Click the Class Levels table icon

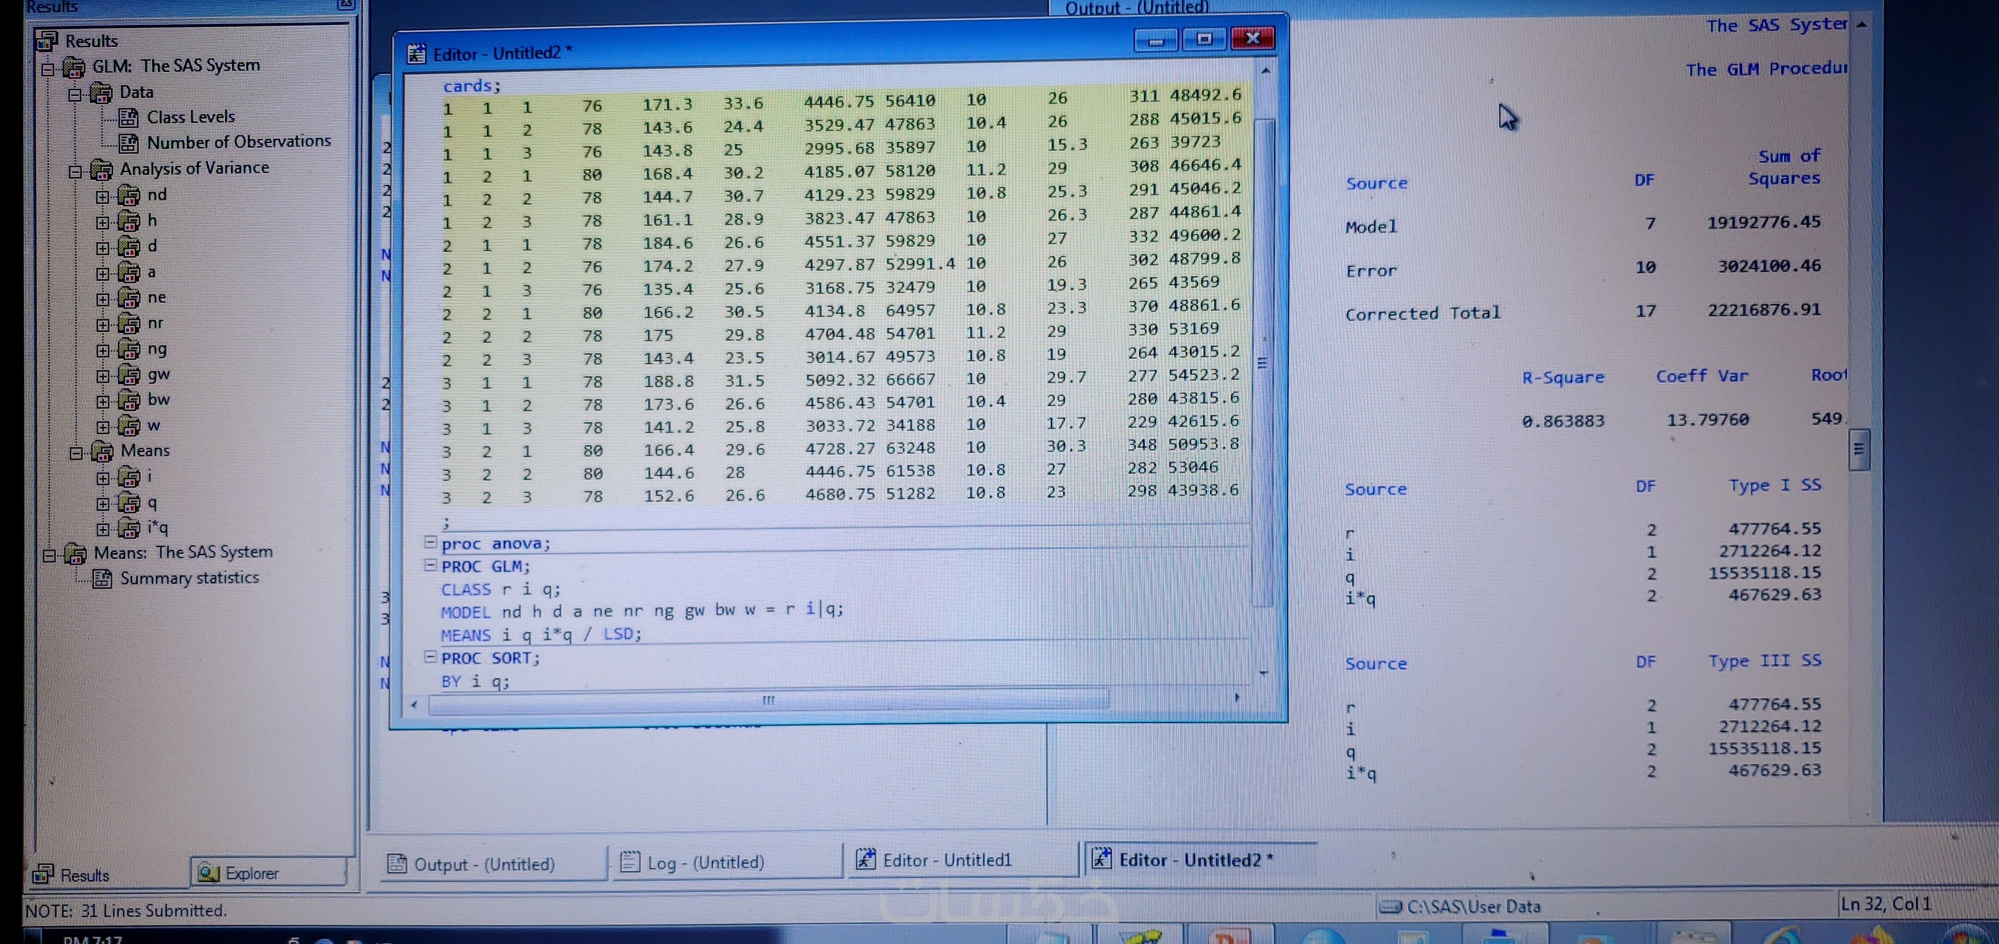[128, 118]
